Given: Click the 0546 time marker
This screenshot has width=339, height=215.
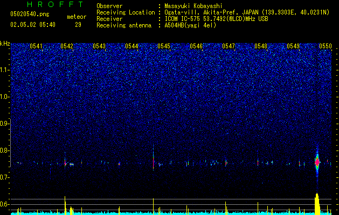Looking at the screenshot, I should [196, 46].
